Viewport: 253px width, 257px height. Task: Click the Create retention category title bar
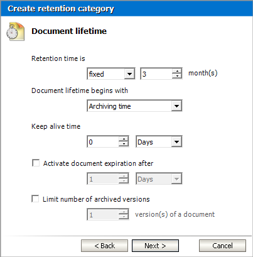(x=126, y=9)
